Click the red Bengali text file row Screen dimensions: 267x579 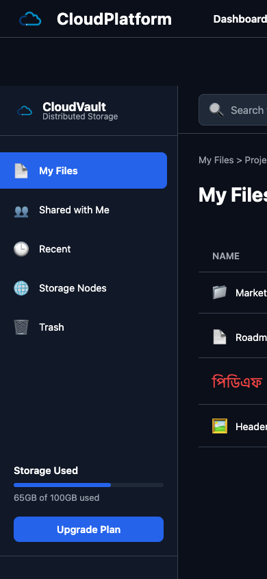pos(237,382)
